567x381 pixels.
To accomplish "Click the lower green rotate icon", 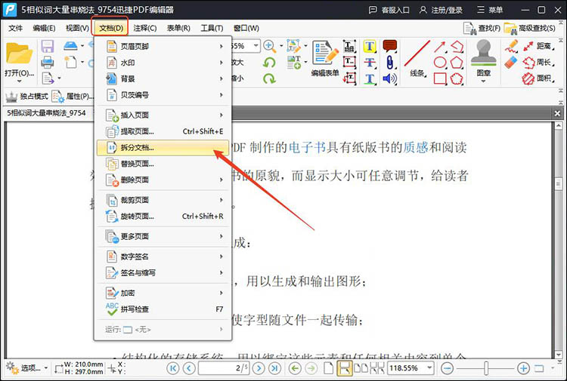I will [269, 78].
